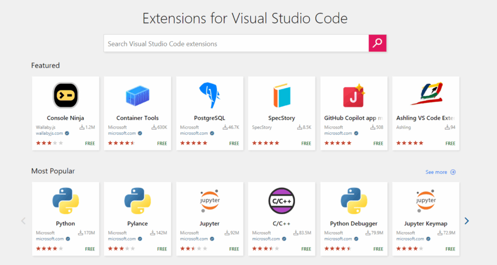The image size is (497, 265).
Task: Click the Python Debugger title text
Action: tap(353, 224)
